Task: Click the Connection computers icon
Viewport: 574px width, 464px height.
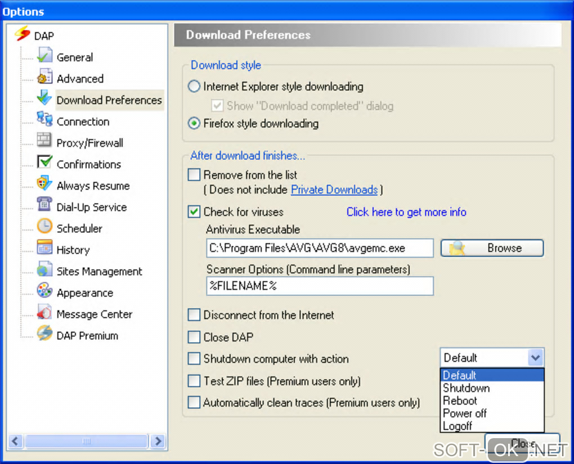Action: click(44, 119)
